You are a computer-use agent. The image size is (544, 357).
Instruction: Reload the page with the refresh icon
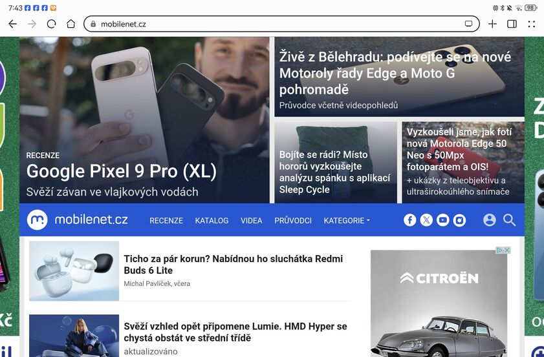[x=51, y=24]
